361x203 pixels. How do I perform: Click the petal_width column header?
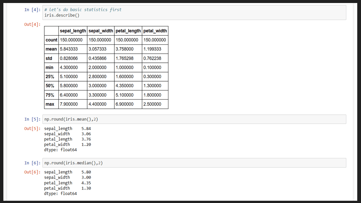155,31
